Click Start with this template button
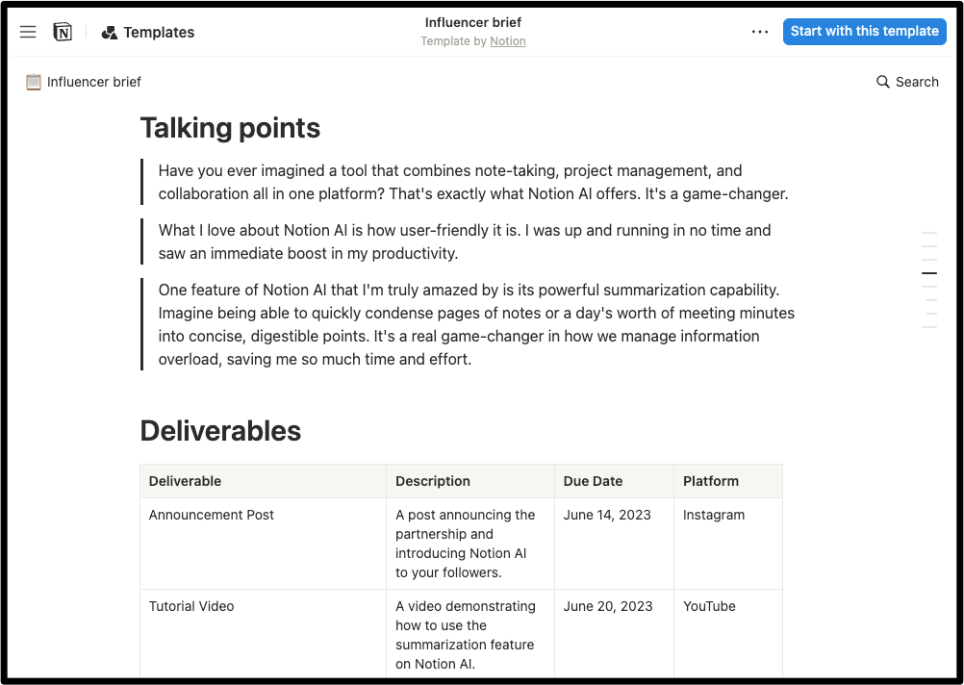Viewport: 964px width, 685px height. click(864, 31)
